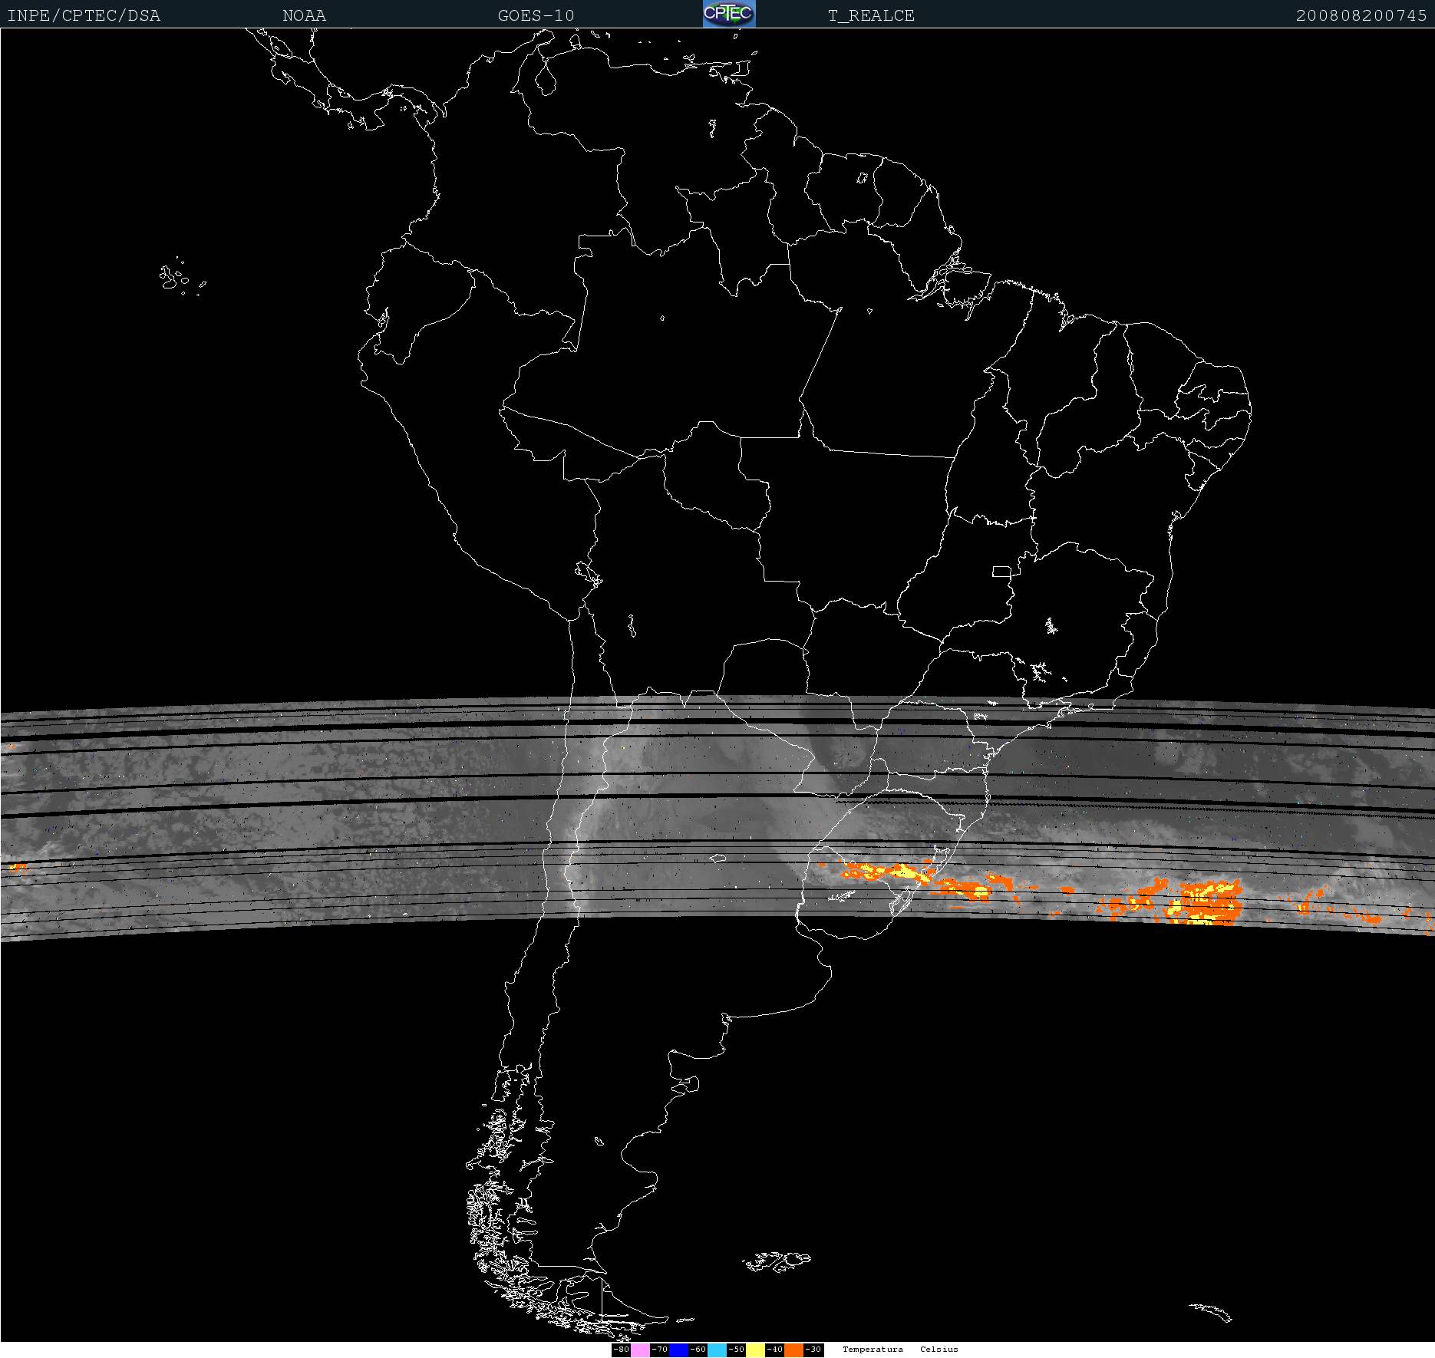This screenshot has height=1358, width=1435.
Task: Click the Celsius unit label
Action: coord(939,1350)
